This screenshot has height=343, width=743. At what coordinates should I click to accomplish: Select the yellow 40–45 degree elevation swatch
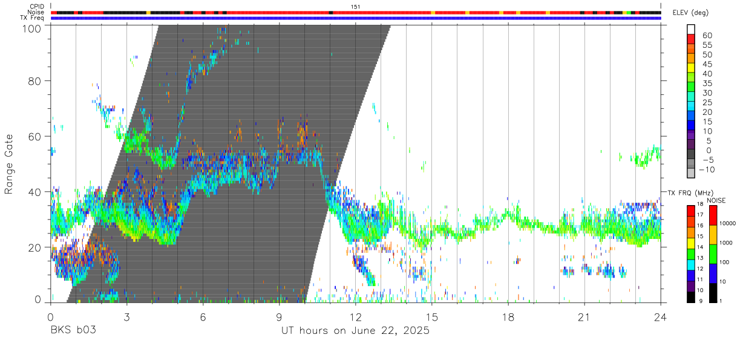pos(691,68)
